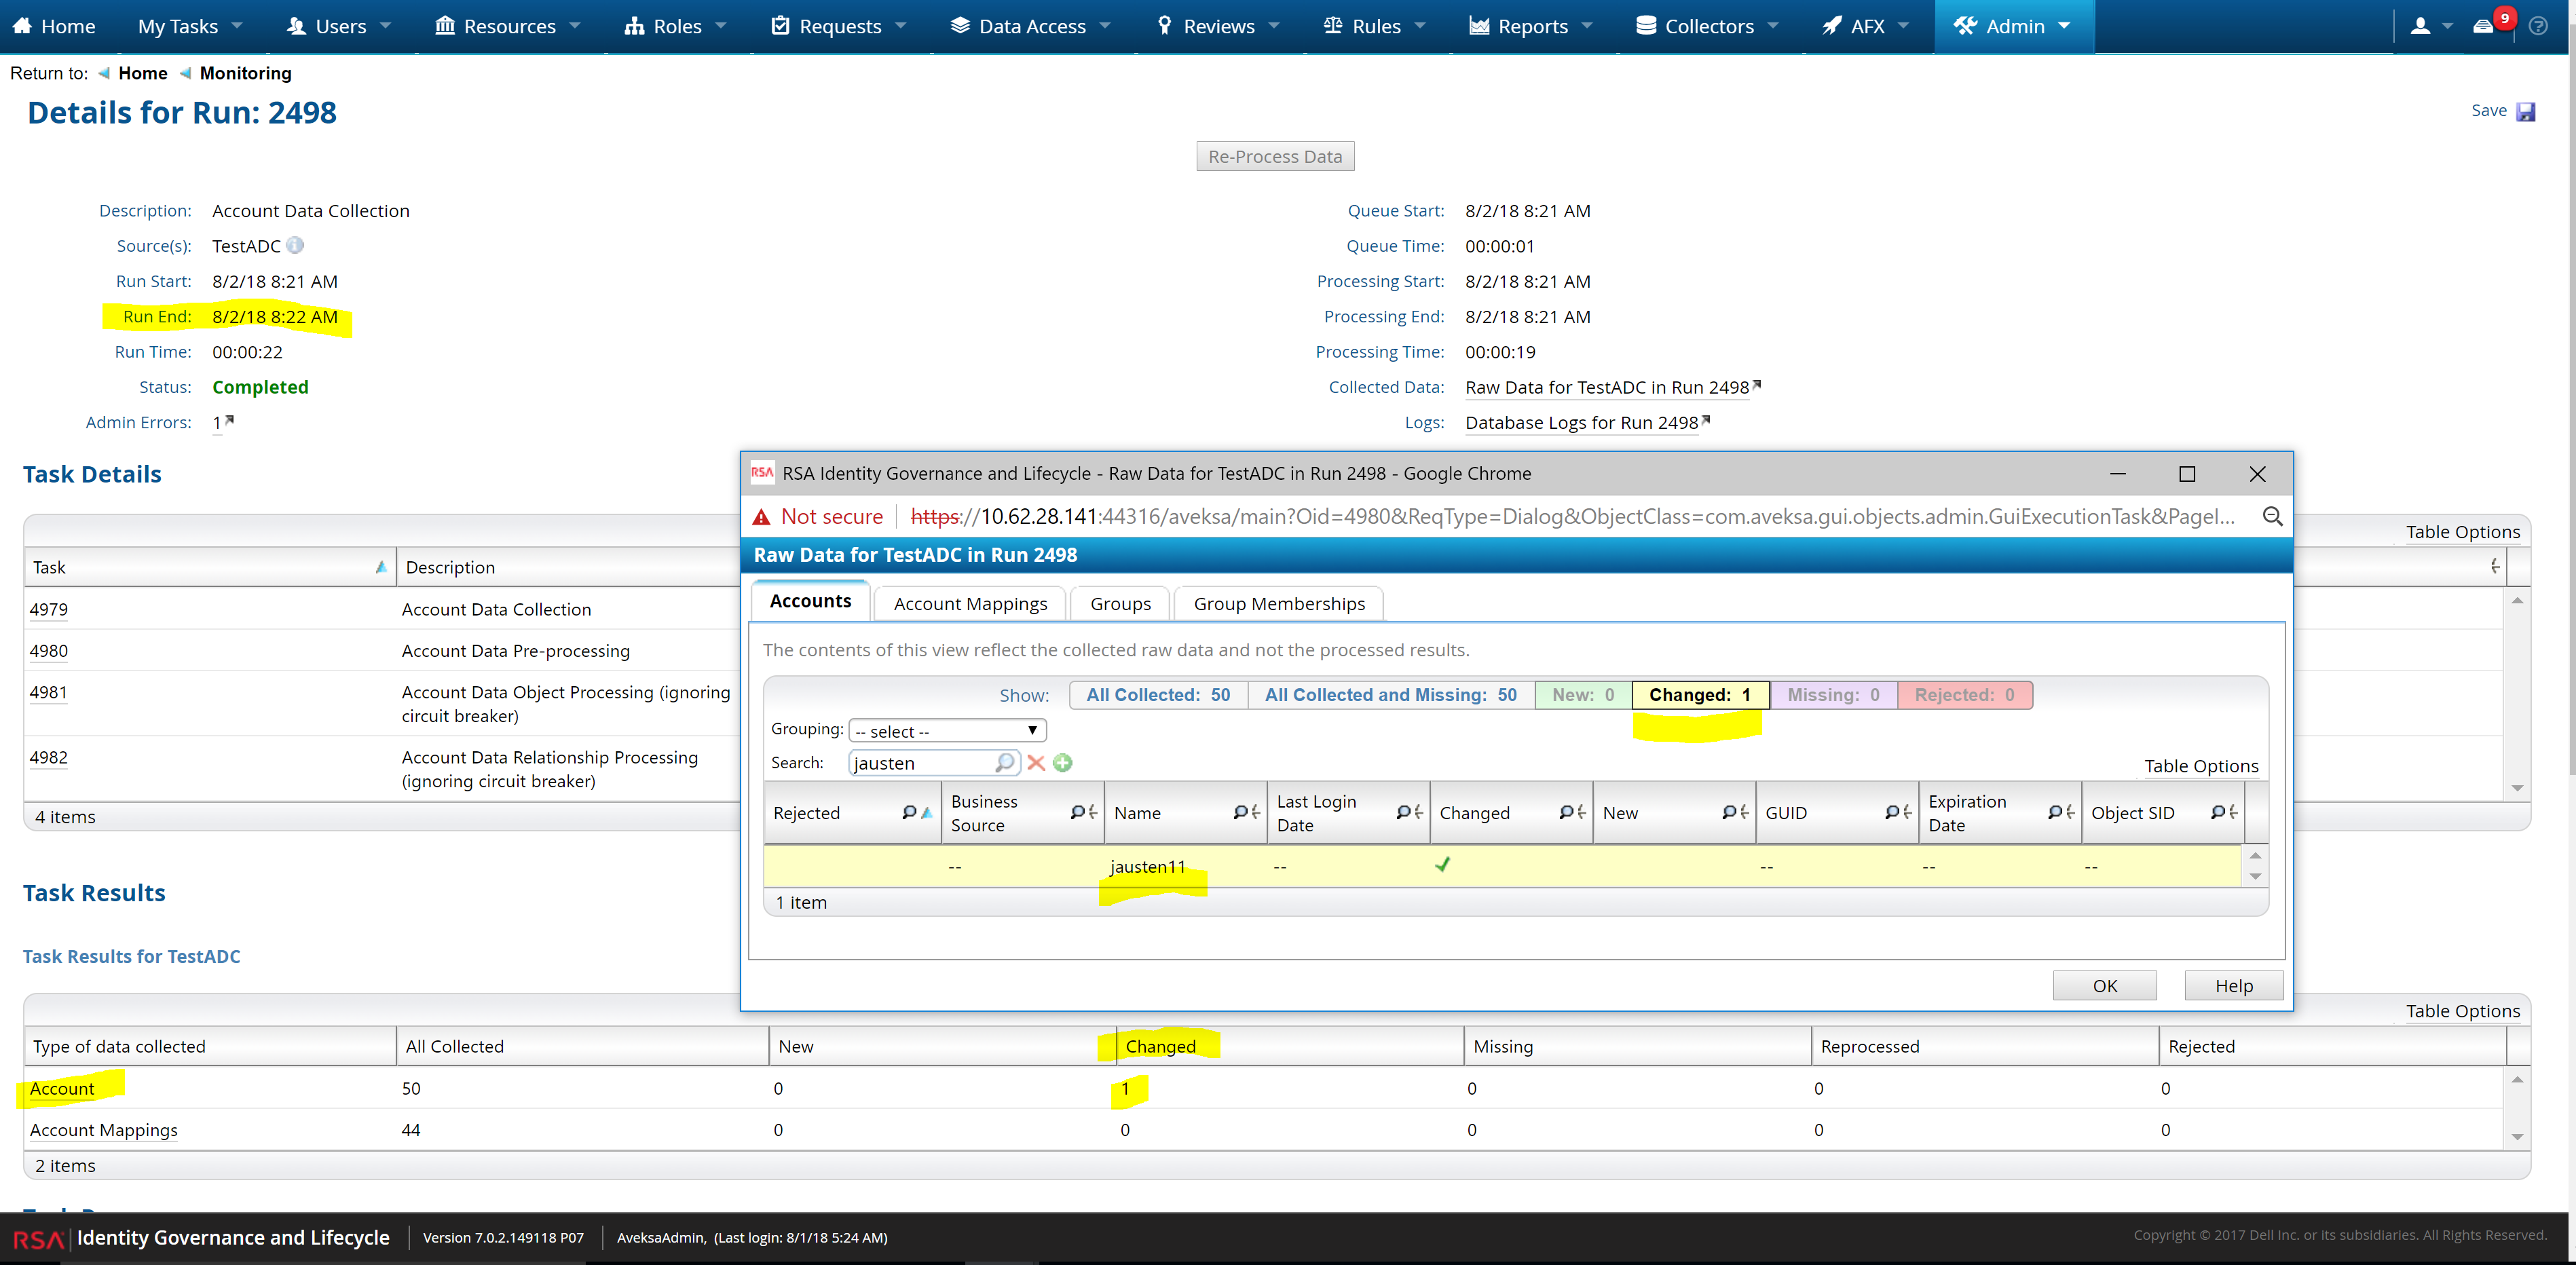Click Save floppy disk icon

tap(2525, 111)
